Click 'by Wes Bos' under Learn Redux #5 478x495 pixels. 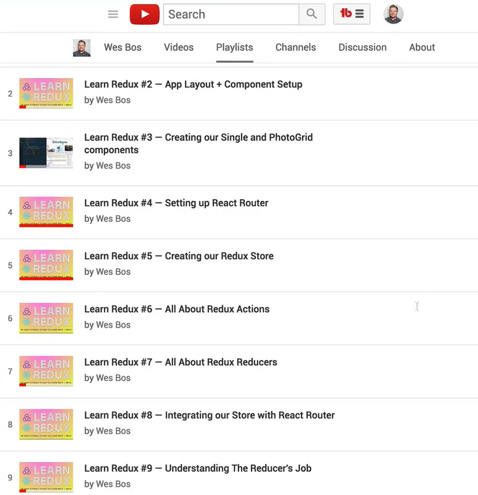(x=107, y=272)
